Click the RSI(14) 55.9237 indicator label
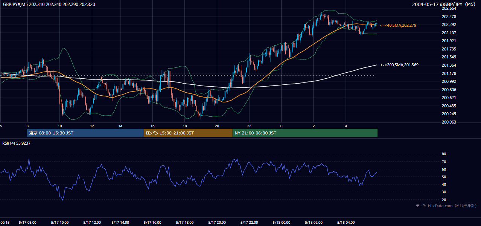 [x=16, y=143]
